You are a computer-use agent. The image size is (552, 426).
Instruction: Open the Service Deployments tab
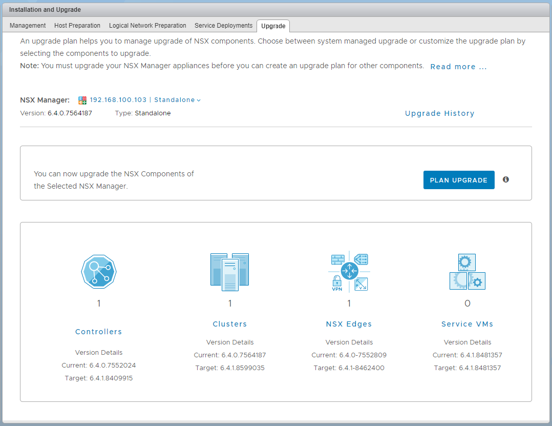click(x=224, y=25)
